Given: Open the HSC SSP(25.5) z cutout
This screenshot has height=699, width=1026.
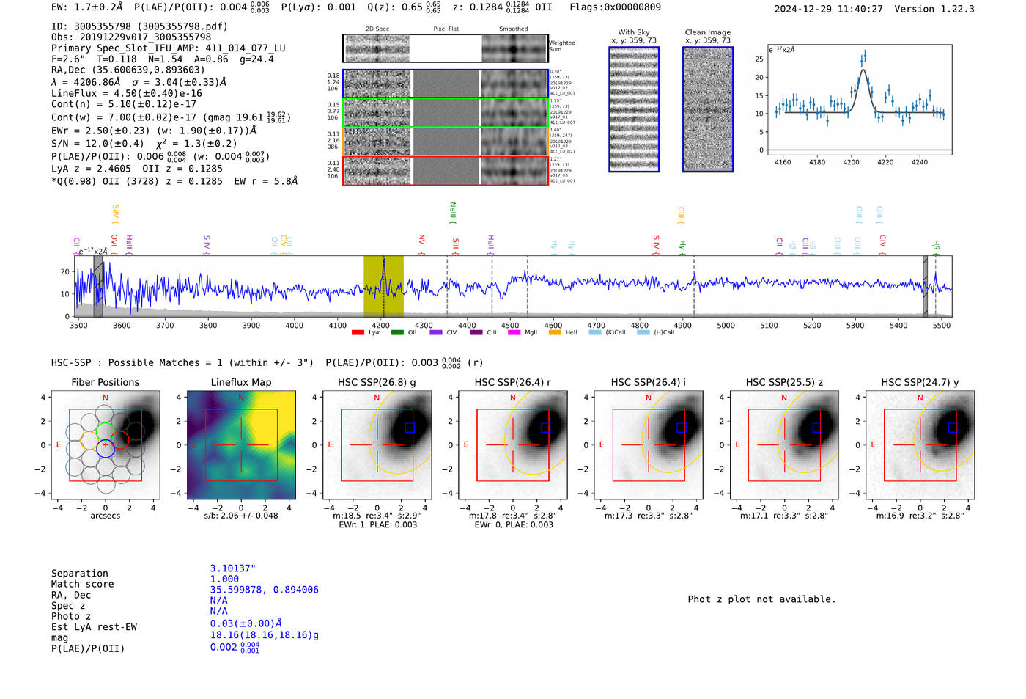Looking at the screenshot, I should (784, 444).
